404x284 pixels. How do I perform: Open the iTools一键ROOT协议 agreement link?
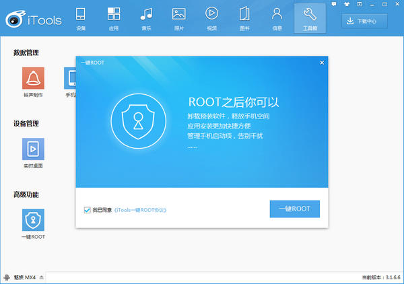(x=140, y=210)
